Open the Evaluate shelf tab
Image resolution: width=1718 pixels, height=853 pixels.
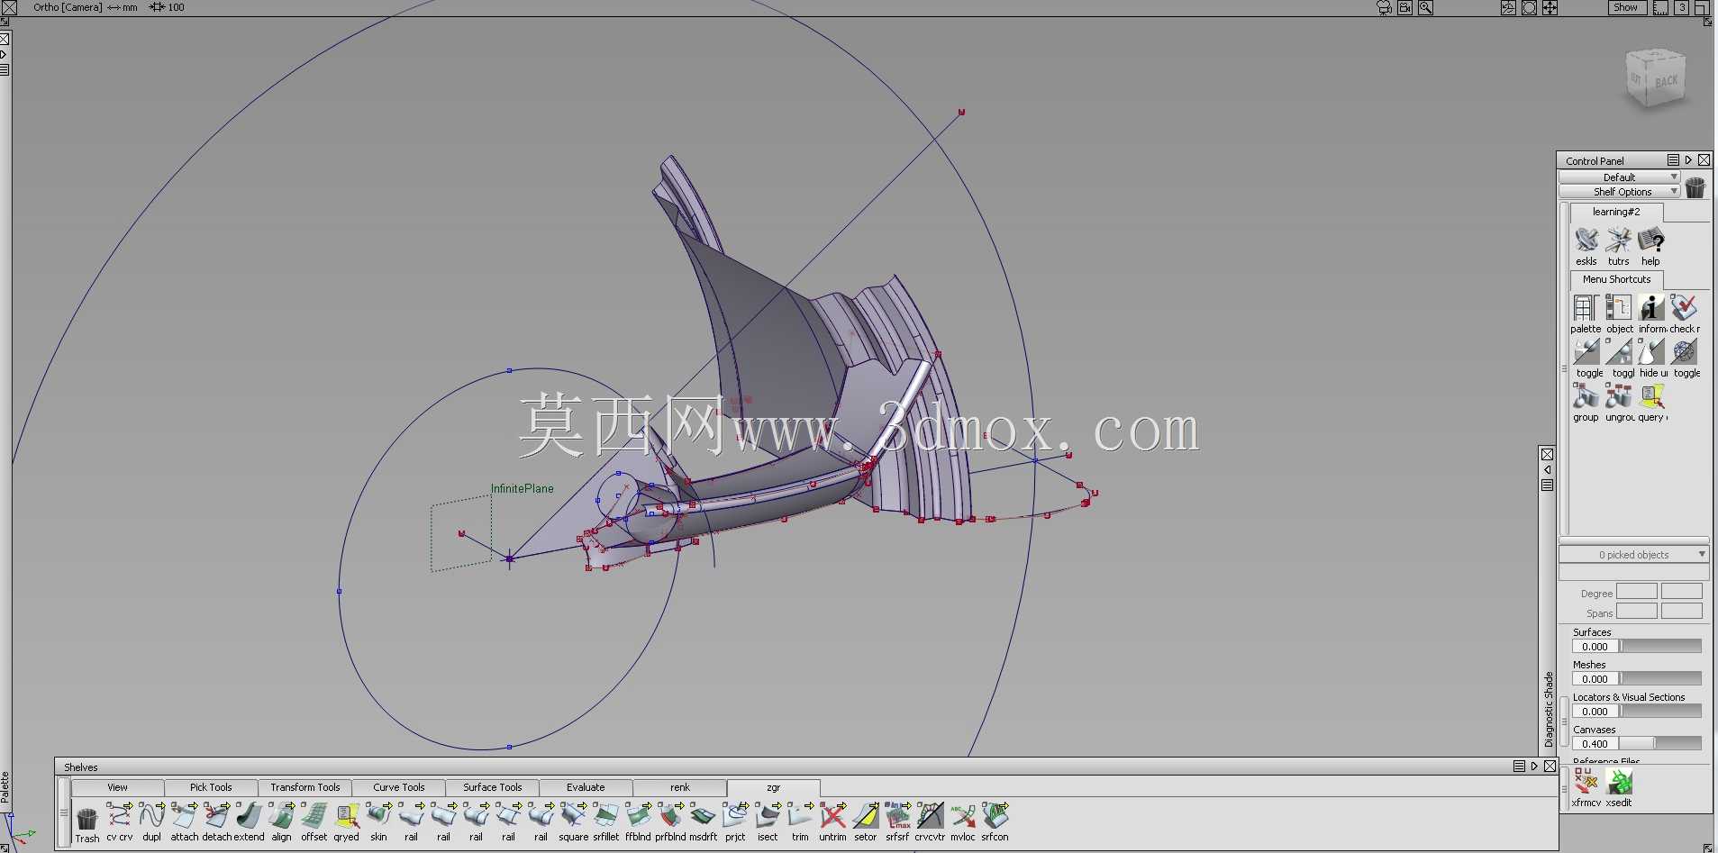(x=586, y=787)
